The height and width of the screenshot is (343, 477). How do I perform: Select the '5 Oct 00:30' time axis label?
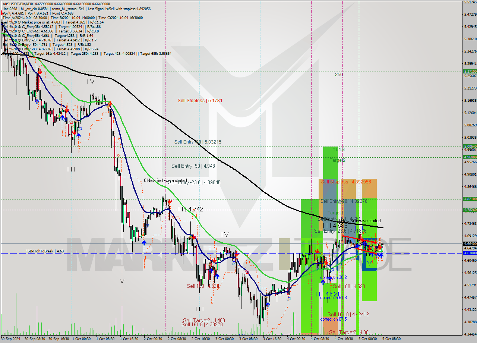point(367,339)
